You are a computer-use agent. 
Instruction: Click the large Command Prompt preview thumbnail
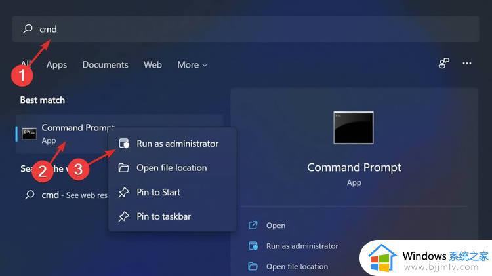(x=354, y=127)
